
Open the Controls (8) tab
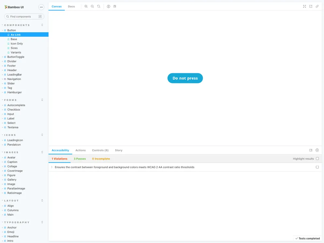click(100, 150)
